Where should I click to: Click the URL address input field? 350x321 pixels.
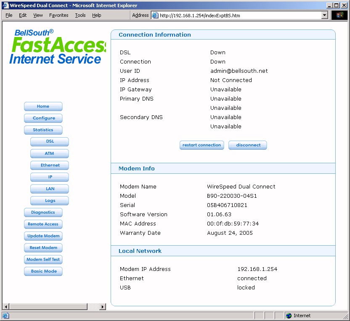click(x=240, y=16)
